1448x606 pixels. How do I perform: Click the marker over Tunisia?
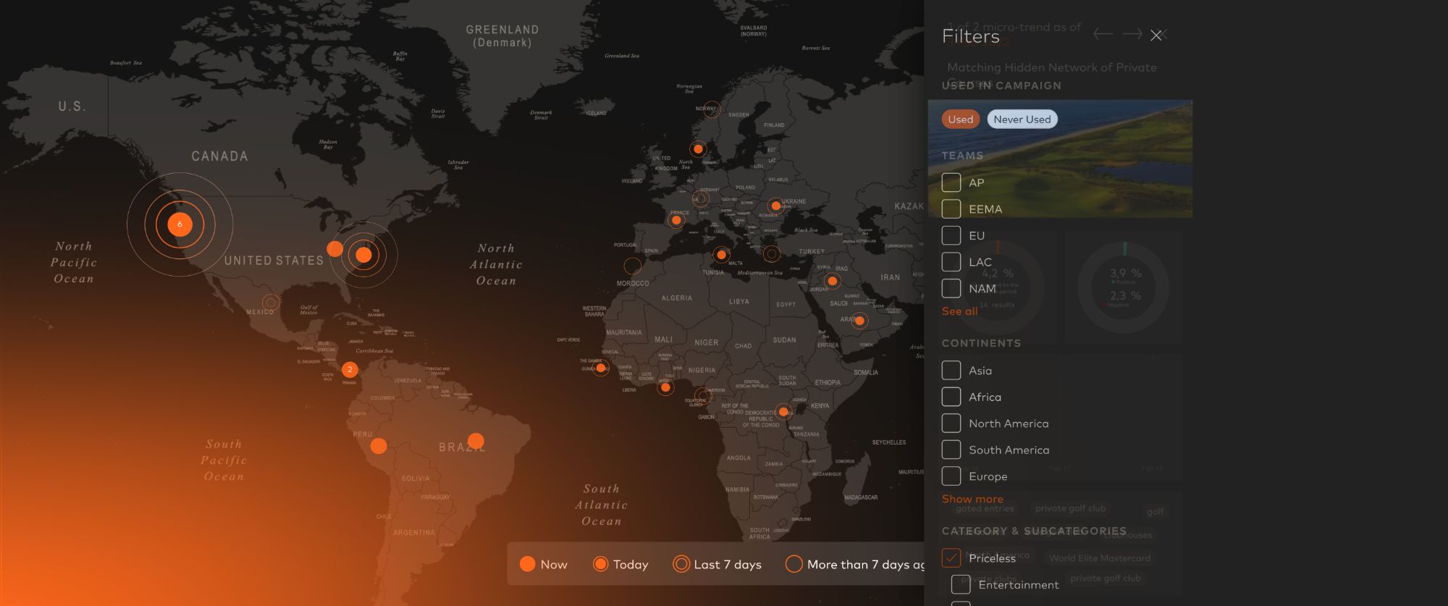point(721,254)
